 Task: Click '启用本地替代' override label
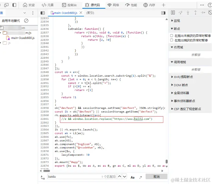tap(11, 21)
